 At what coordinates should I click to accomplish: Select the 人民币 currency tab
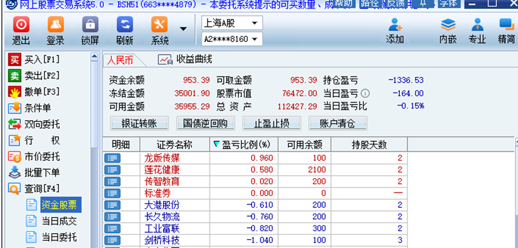point(120,60)
